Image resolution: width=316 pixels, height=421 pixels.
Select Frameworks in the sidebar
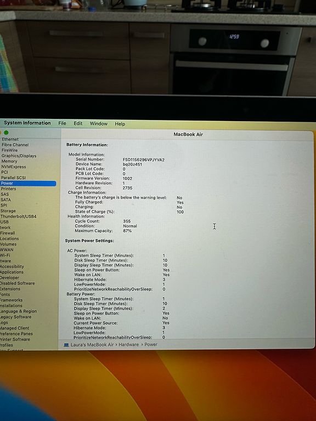click(x=12, y=300)
